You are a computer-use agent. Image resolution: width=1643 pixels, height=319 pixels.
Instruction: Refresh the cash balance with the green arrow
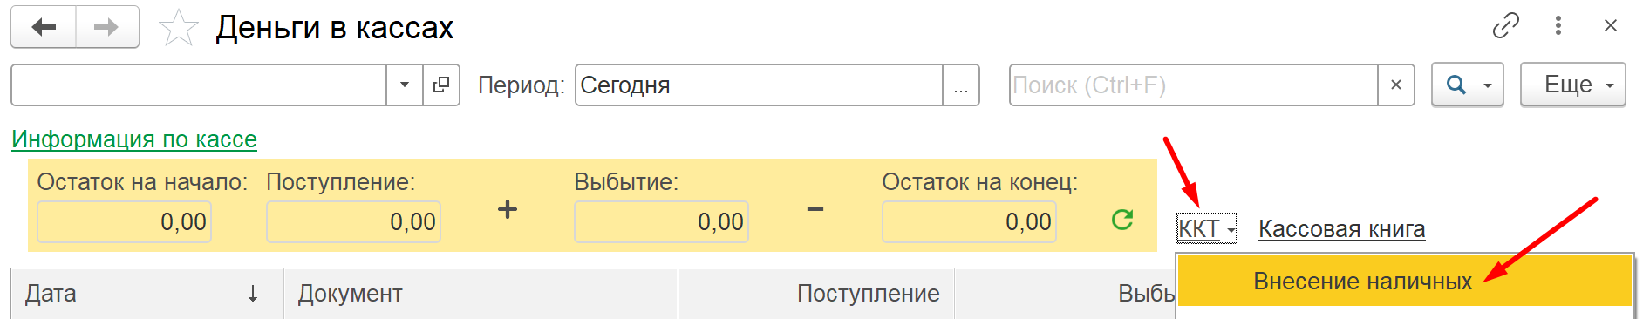[1122, 220]
